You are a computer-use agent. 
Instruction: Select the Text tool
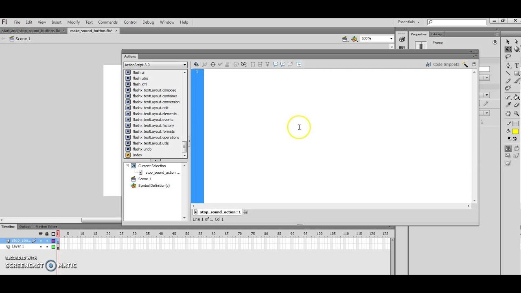coord(517,65)
